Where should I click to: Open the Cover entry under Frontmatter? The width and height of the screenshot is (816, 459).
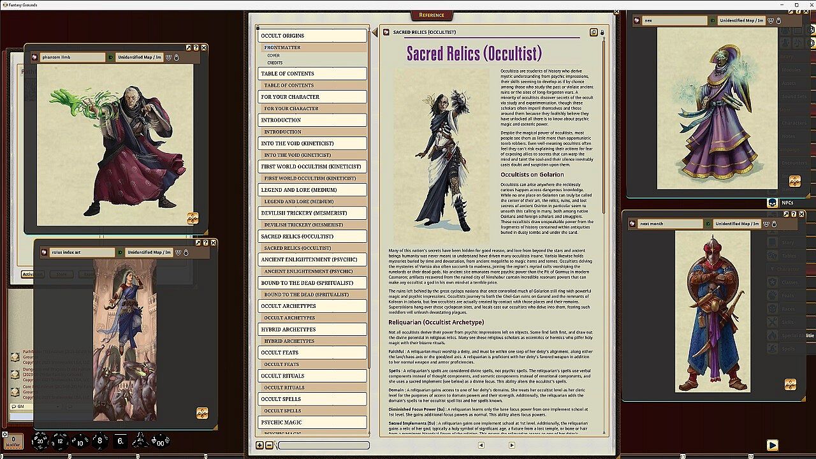pyautogui.click(x=273, y=55)
